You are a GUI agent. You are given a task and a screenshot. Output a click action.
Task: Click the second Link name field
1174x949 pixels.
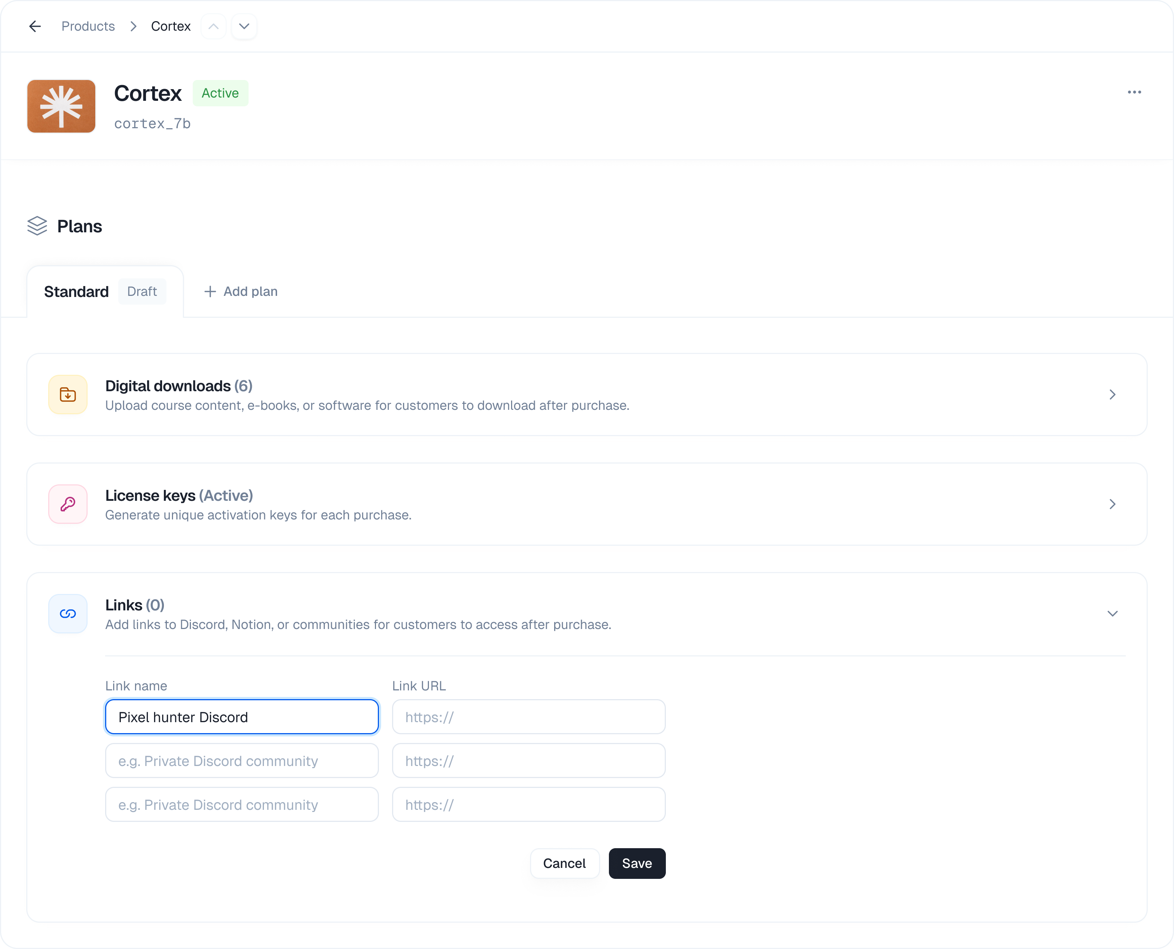[241, 761]
